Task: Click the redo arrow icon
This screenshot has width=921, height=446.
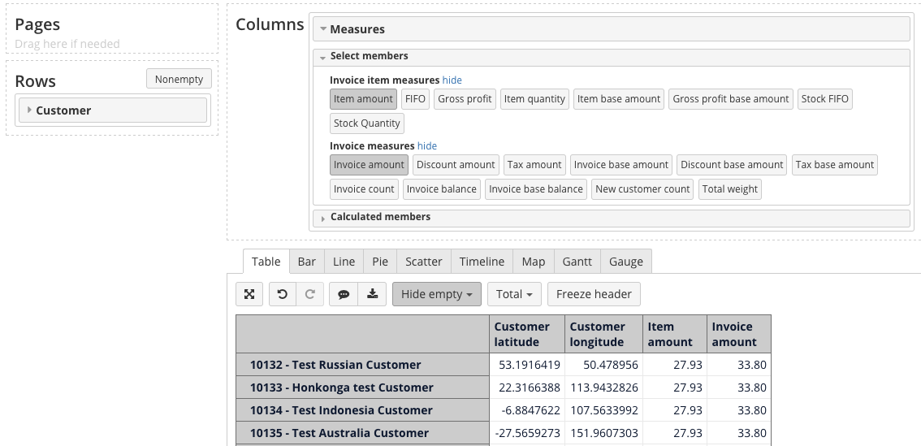Action: click(x=309, y=294)
